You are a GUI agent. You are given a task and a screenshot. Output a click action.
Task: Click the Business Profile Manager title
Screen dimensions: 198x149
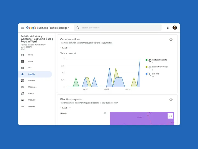tap(52, 28)
